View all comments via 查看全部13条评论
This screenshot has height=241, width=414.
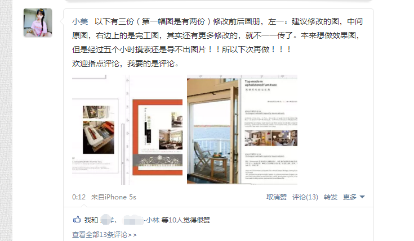[104, 234]
